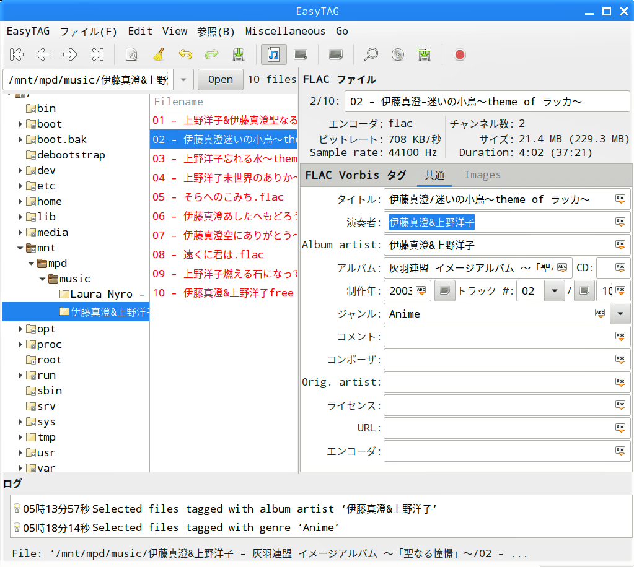The width and height of the screenshot is (634, 567).
Task: Collapse the music folder node
Action: click(x=43, y=279)
